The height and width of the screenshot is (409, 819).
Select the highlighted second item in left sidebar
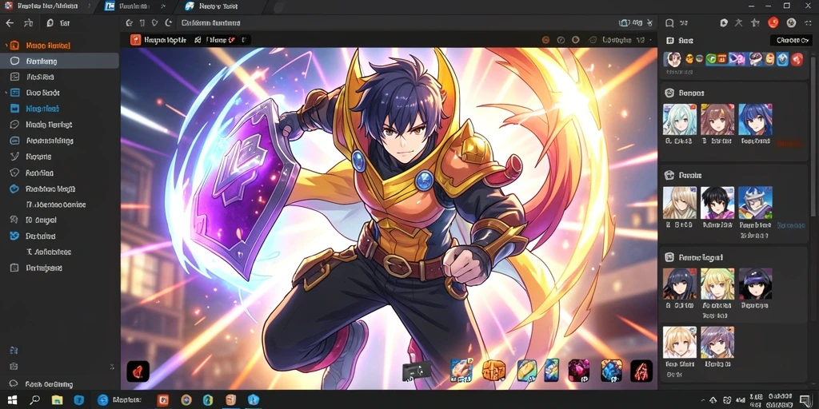coord(59,61)
